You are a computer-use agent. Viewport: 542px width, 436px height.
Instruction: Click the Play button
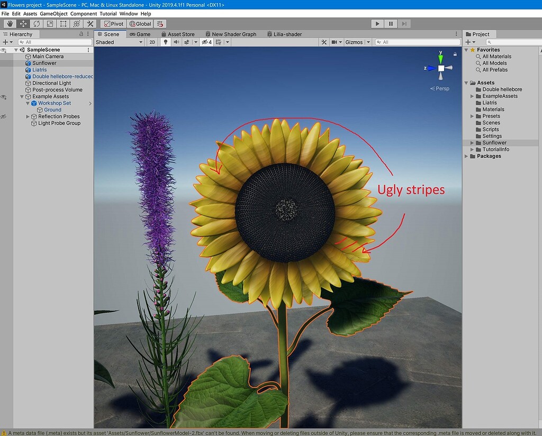377,23
